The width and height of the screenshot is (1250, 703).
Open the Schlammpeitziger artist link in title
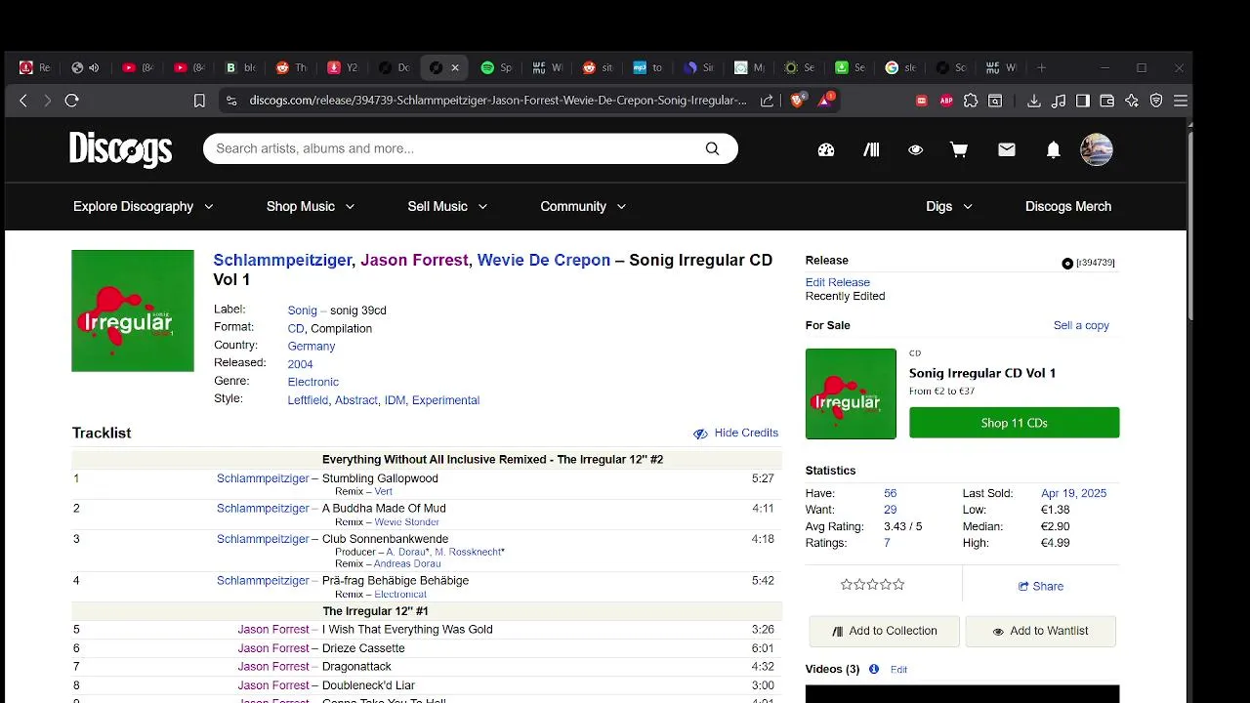[x=282, y=260]
